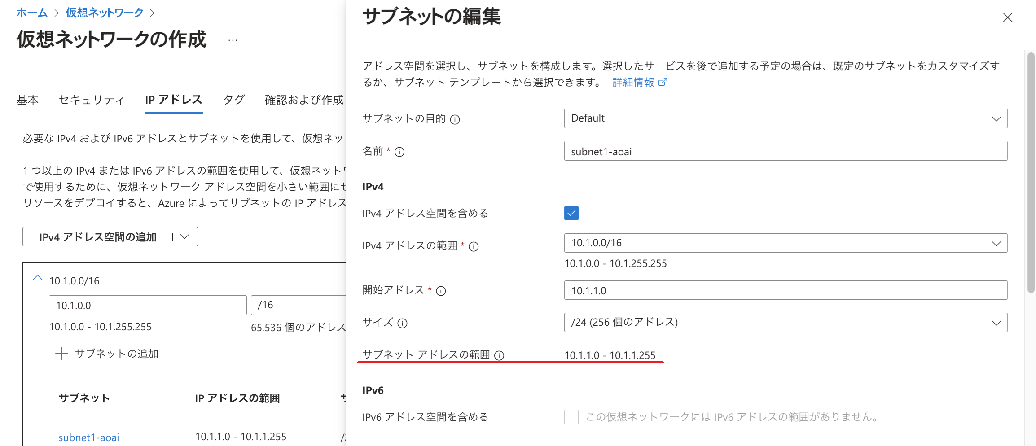Open the サブネットの目的 Default dropdown

tap(785, 118)
